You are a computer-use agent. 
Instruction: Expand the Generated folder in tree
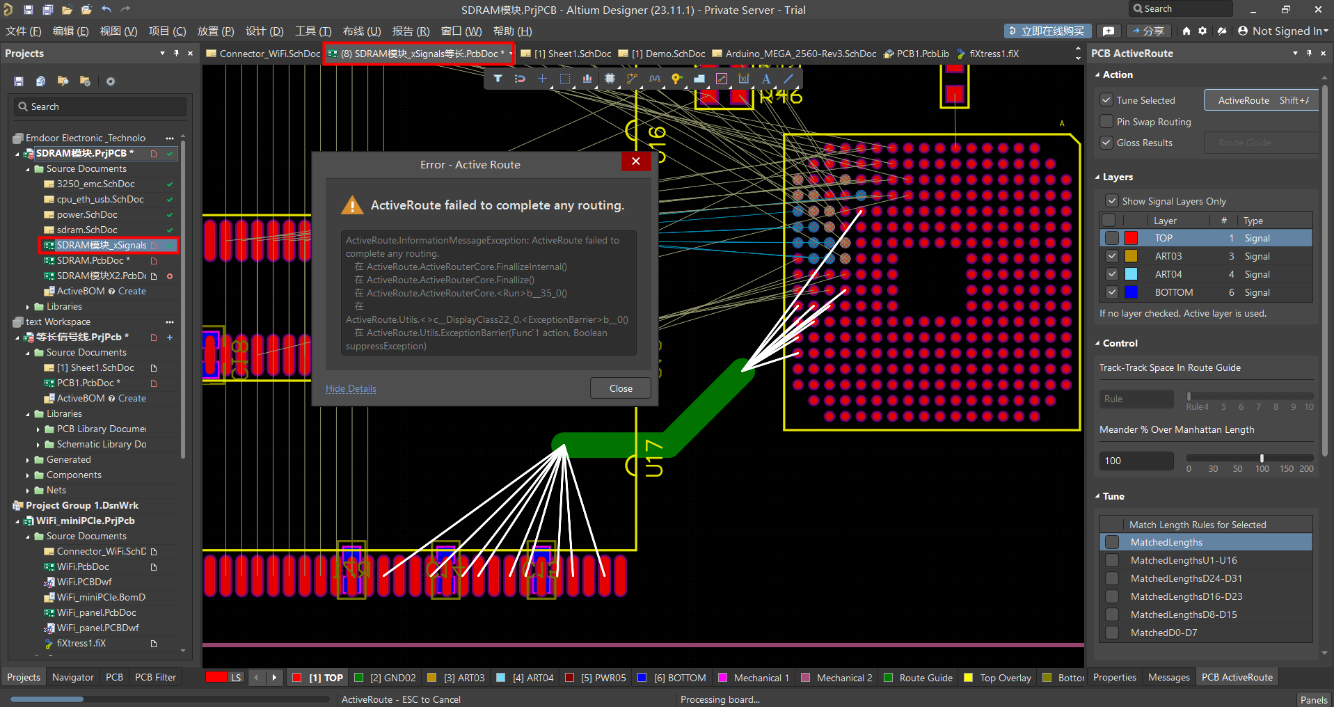pos(28,460)
